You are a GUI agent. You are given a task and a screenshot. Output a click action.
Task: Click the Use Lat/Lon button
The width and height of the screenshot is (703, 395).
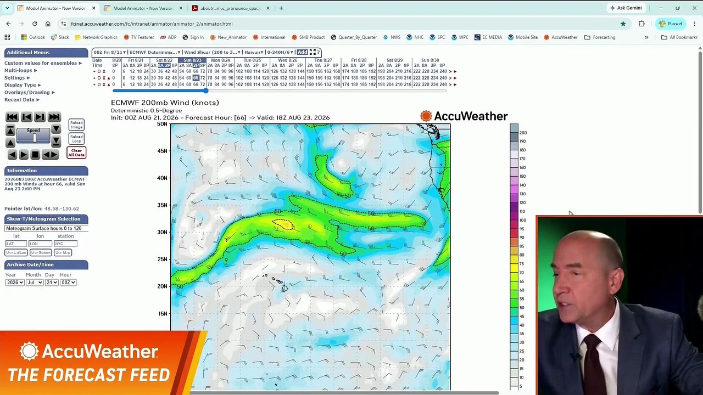15,252
